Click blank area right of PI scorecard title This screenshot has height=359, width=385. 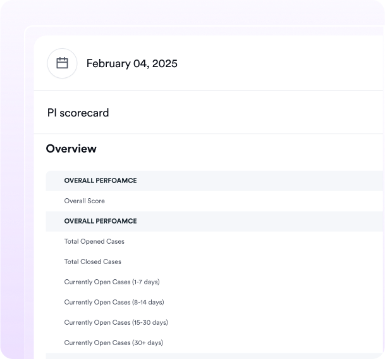(x=253, y=113)
